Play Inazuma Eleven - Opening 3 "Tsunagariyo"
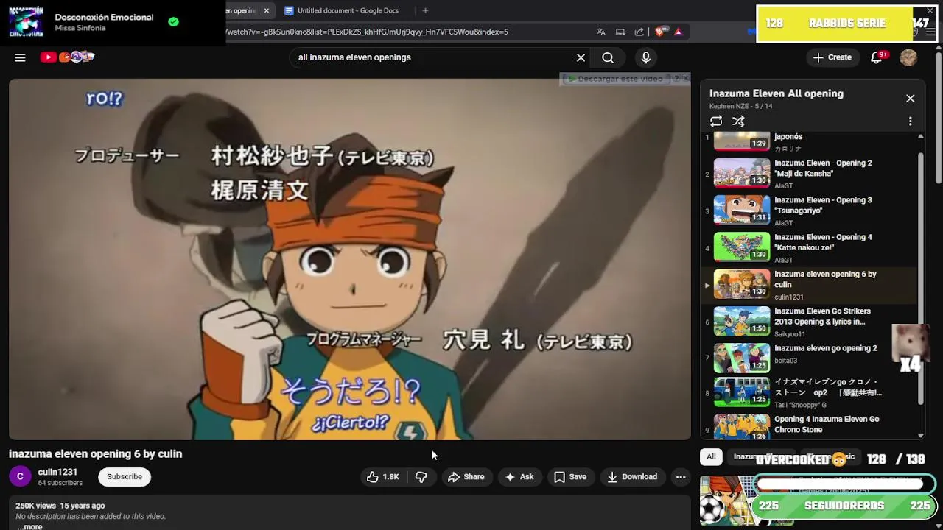The height and width of the screenshot is (530, 943). click(x=810, y=211)
